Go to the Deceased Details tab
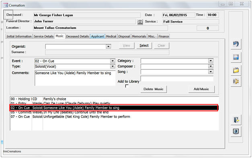Screen dimensions: 252x158 coord(78,36)
